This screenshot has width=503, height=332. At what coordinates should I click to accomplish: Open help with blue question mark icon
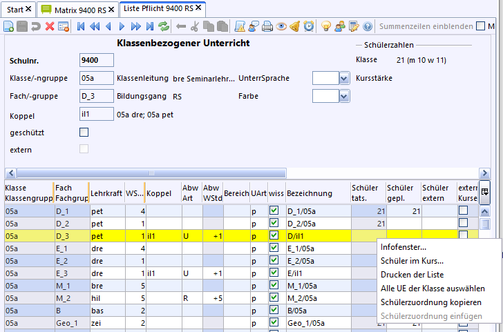point(368,26)
